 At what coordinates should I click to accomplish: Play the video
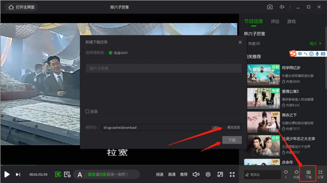coord(7,174)
